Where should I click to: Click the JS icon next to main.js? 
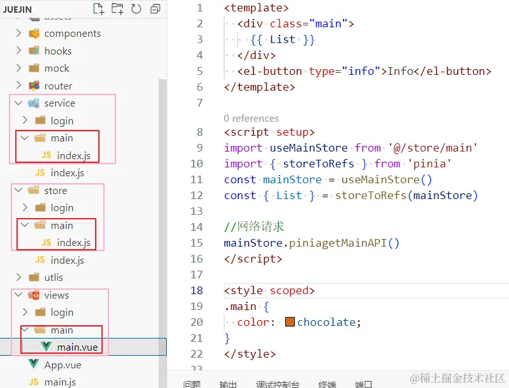[34, 382]
